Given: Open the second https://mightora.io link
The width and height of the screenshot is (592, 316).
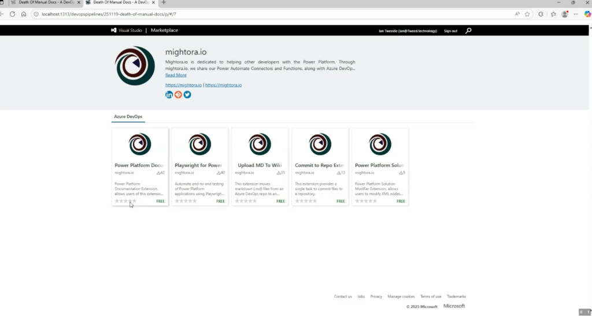Looking at the screenshot, I should pyautogui.click(x=224, y=85).
